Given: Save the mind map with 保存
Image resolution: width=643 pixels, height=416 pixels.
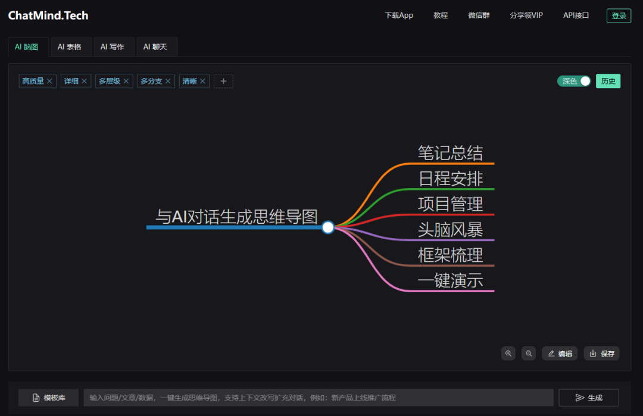Looking at the screenshot, I should 601,354.
